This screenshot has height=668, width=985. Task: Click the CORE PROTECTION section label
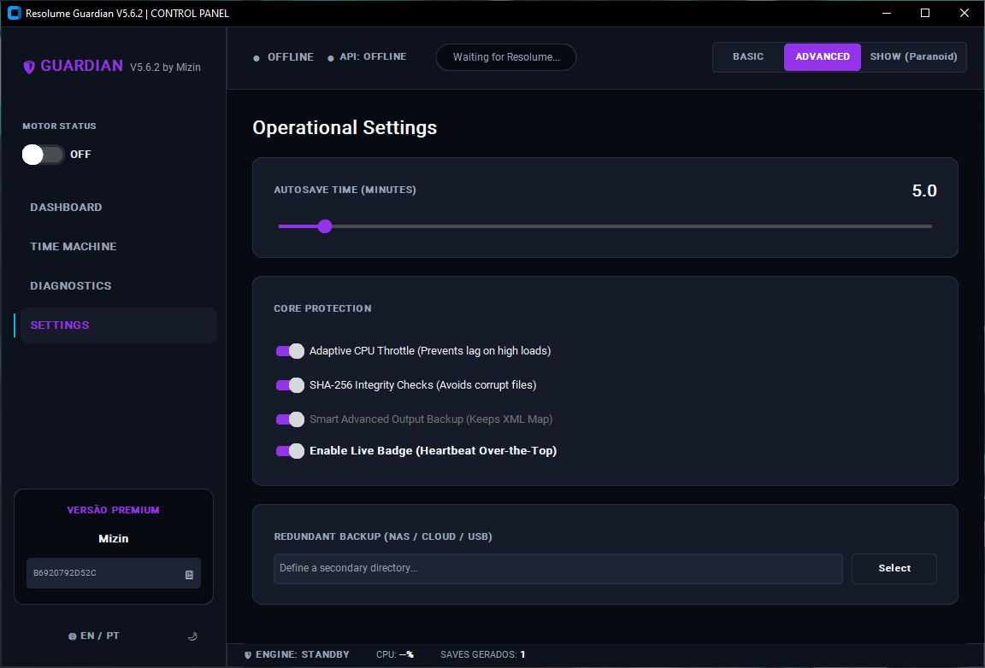322,308
